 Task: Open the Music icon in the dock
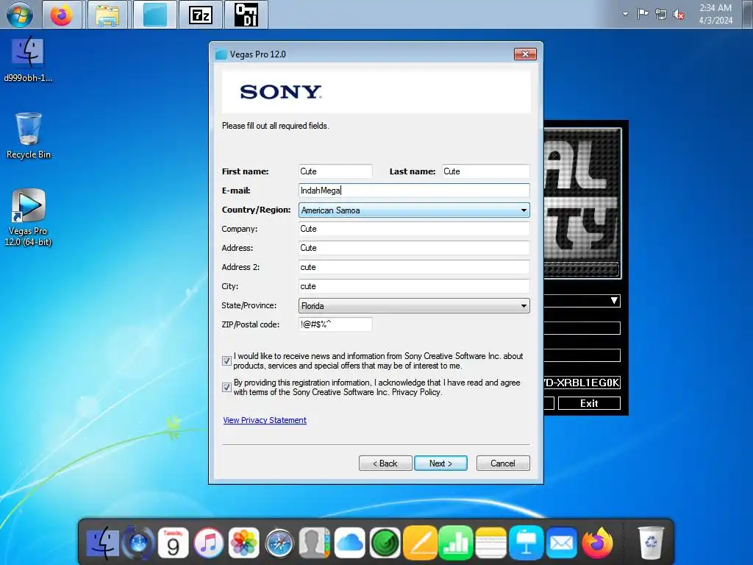208,544
